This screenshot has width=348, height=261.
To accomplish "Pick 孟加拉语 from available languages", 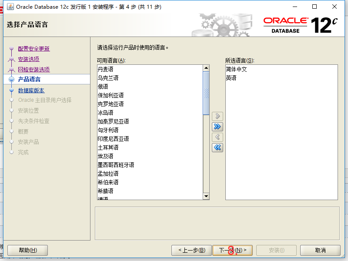I will click(x=150, y=174).
